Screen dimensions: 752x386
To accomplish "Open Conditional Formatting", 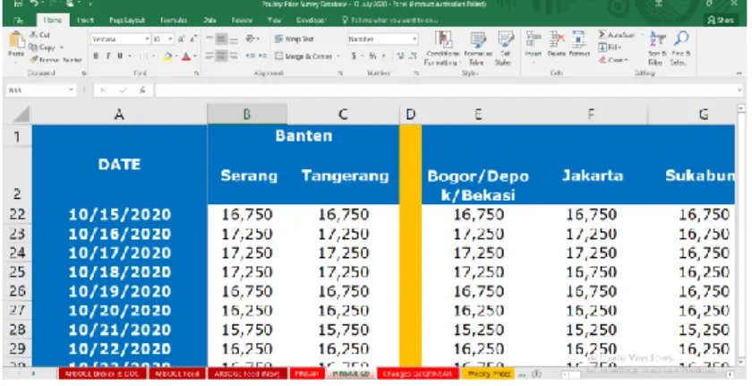I will [443, 48].
